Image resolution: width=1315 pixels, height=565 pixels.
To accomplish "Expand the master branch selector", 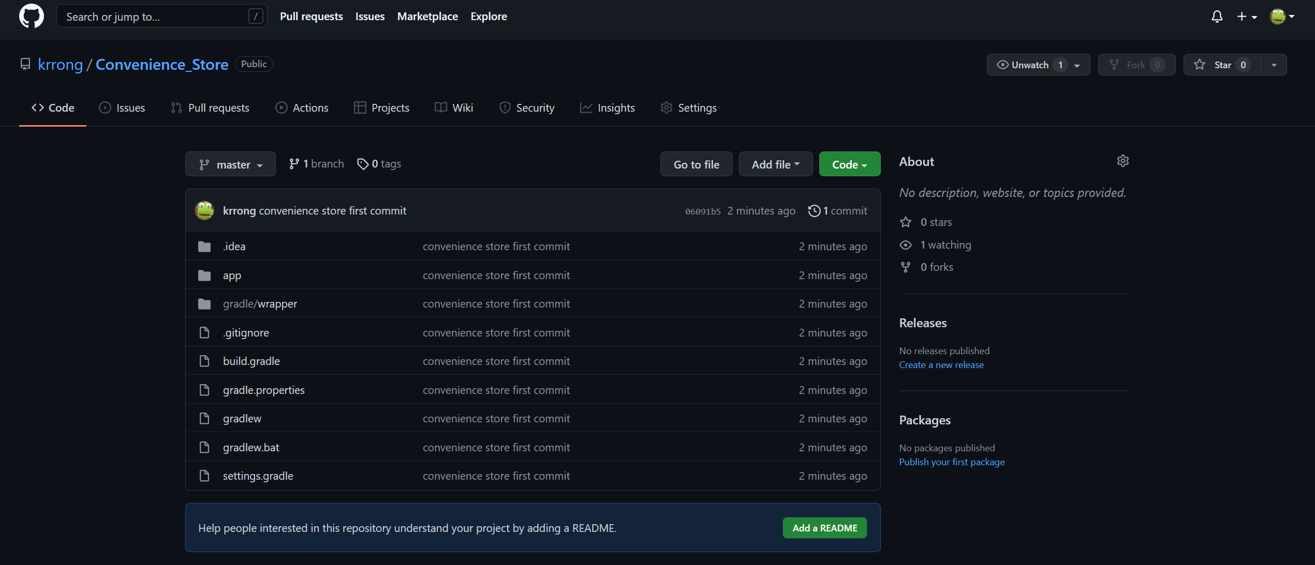I will click(230, 164).
